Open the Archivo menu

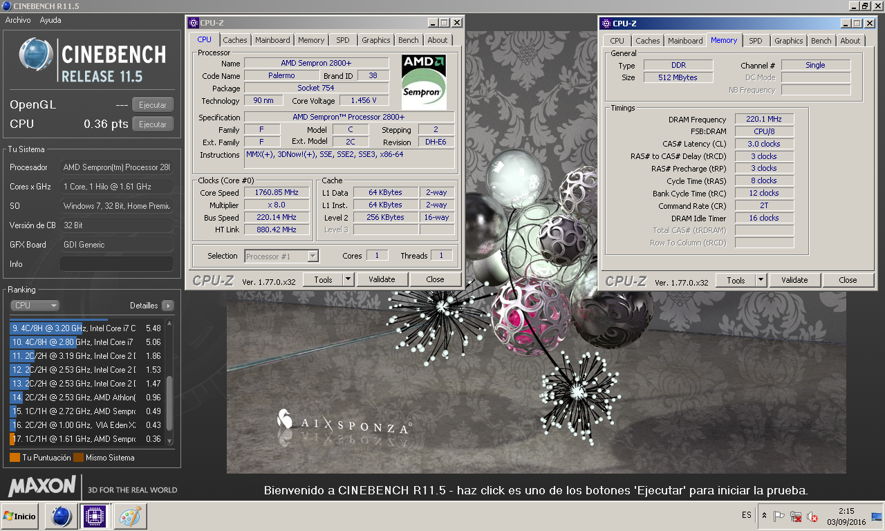pos(18,20)
